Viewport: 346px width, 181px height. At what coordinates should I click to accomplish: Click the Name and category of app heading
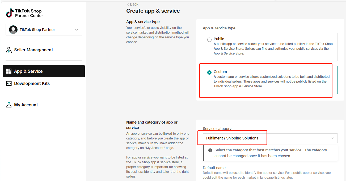pos(152,125)
